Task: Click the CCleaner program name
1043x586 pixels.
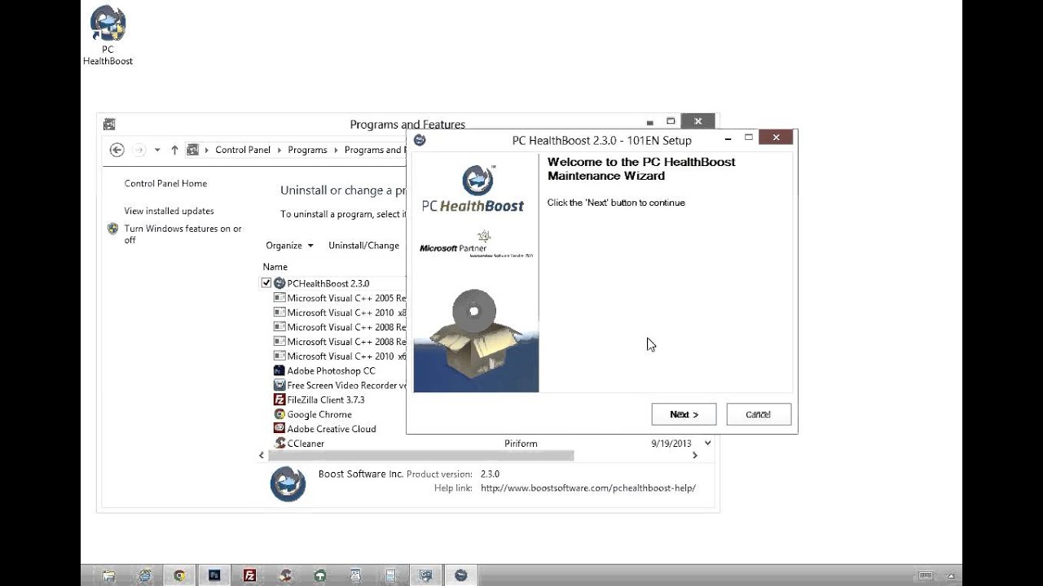Action: click(x=306, y=444)
